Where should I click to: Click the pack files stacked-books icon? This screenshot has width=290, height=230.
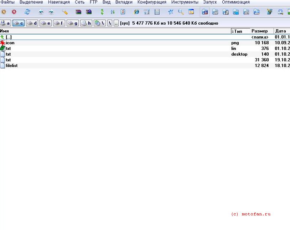pyautogui.click(x=78, y=12)
